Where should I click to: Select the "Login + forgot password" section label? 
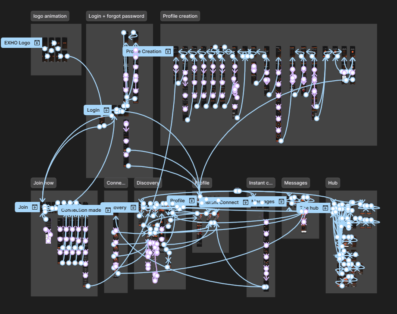(116, 16)
